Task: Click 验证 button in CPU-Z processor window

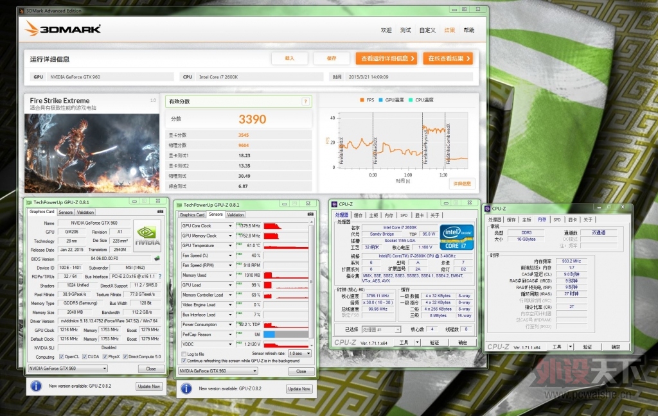Action: (434, 343)
